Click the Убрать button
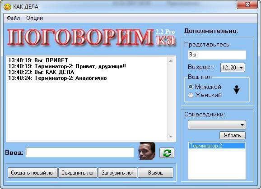261x189 pixels. 233,135
